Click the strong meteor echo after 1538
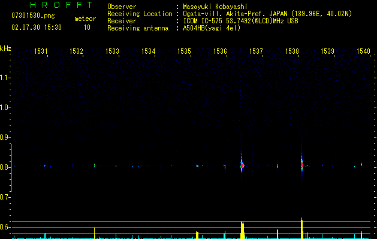 click(x=301, y=164)
